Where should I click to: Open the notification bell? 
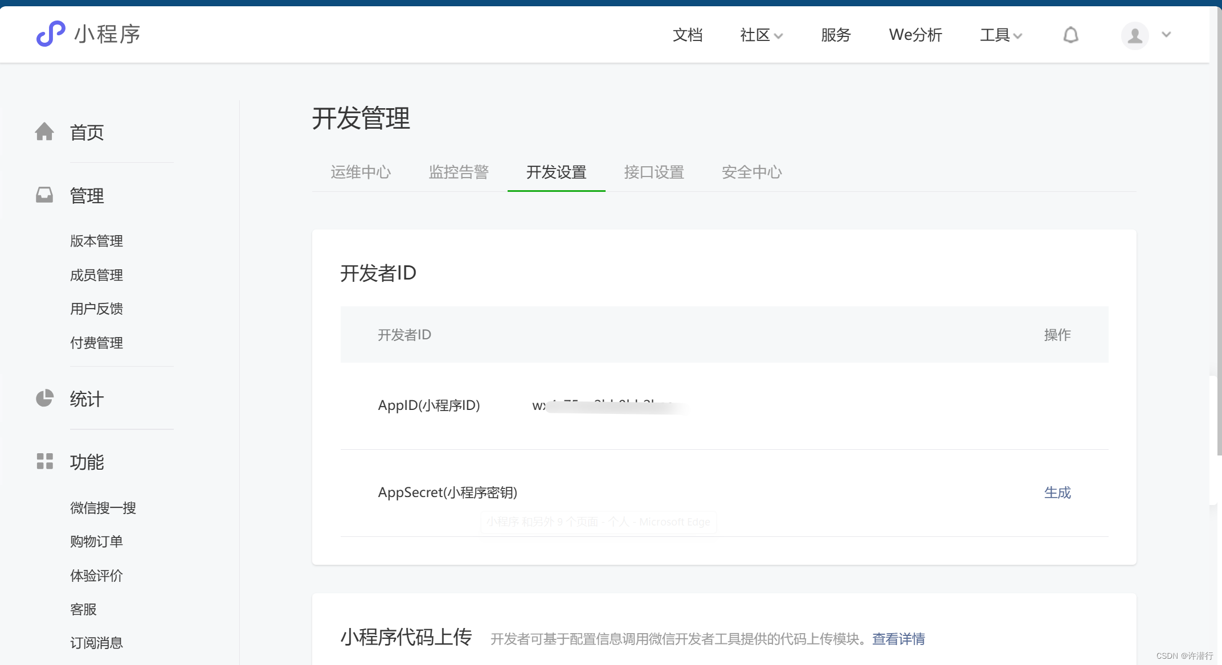(x=1070, y=35)
